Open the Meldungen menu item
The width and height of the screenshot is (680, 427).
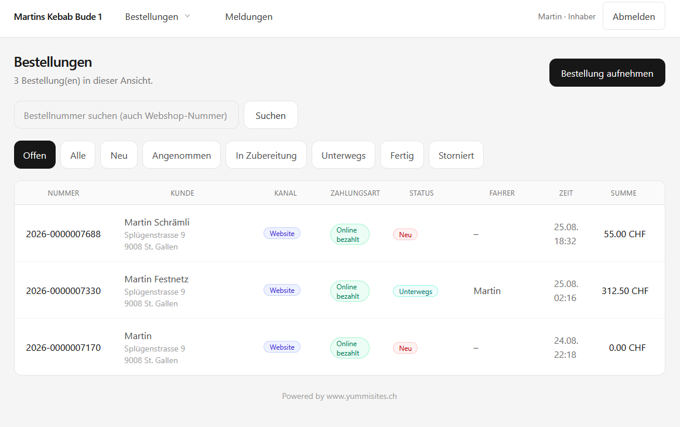(x=248, y=17)
